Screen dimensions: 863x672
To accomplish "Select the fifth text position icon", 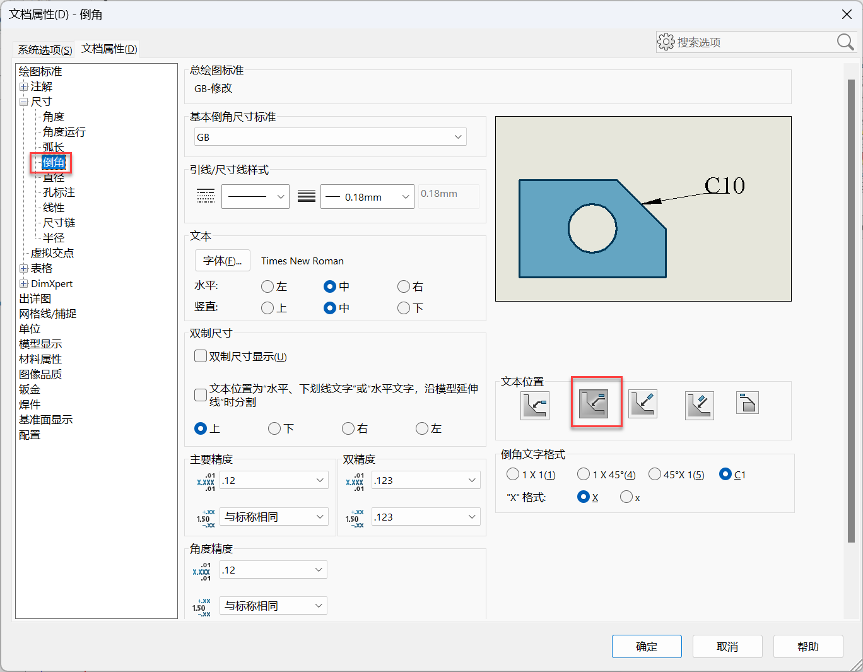I will click(747, 403).
